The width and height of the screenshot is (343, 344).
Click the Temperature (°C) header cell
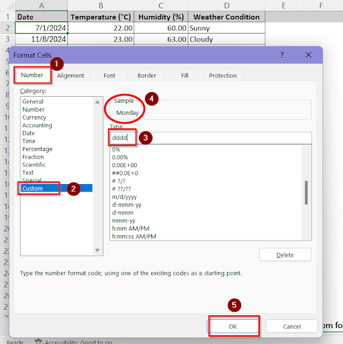pyautogui.click(x=101, y=17)
